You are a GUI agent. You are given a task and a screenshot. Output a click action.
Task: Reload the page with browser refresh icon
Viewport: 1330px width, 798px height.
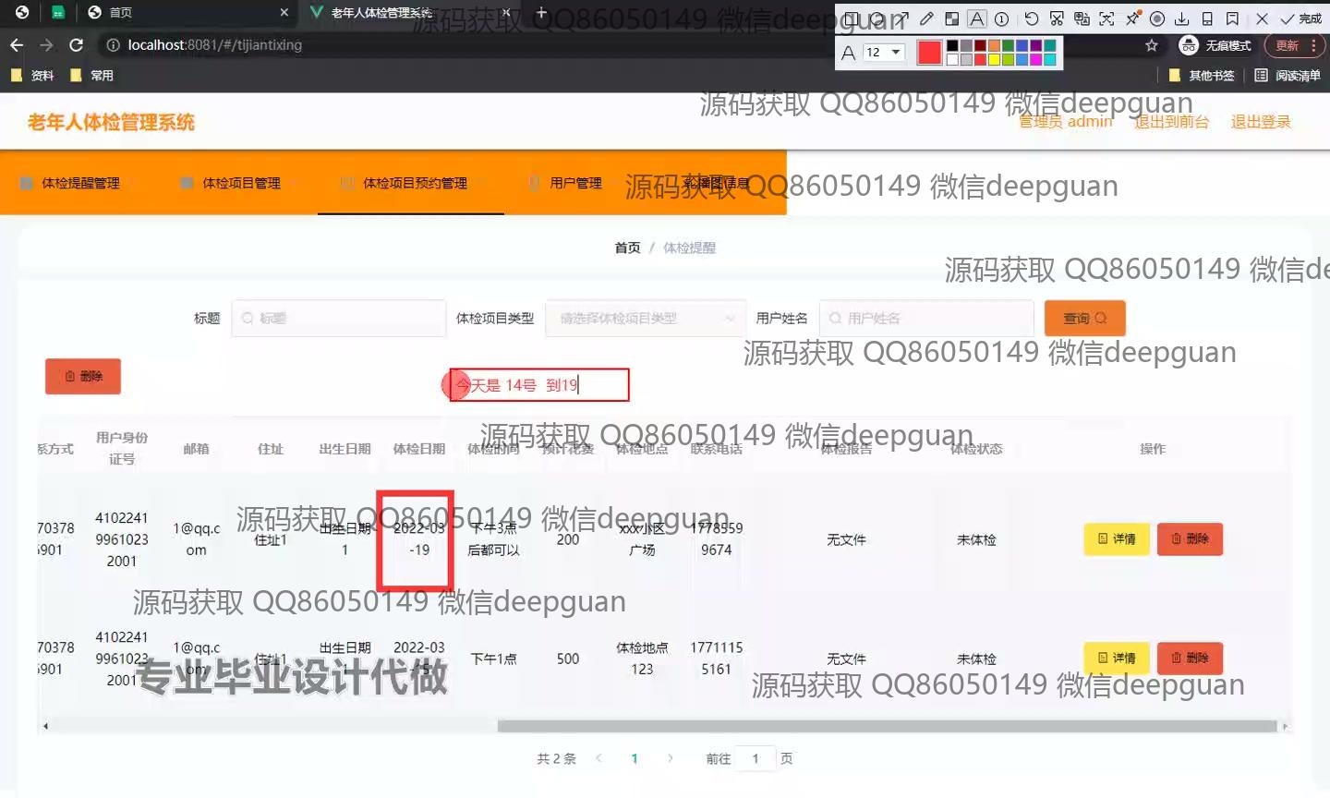[77, 45]
